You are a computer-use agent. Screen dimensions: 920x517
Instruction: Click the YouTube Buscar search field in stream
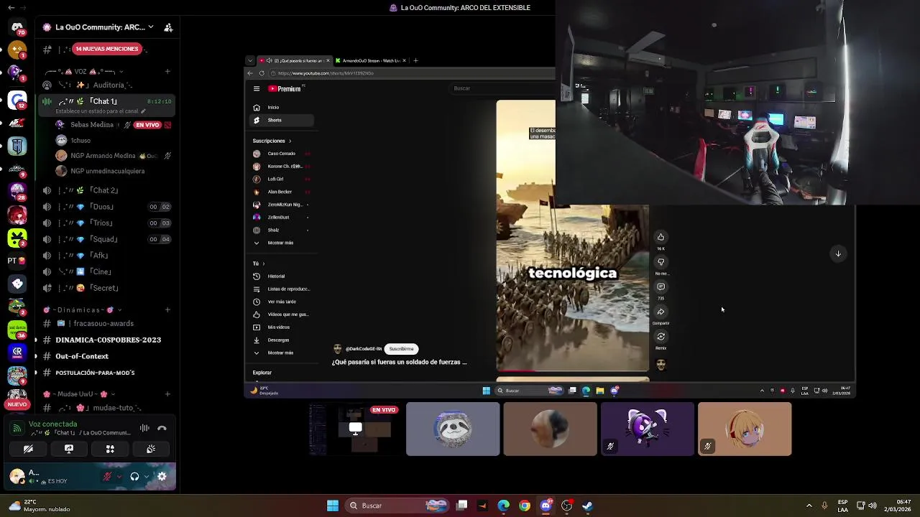click(x=503, y=88)
